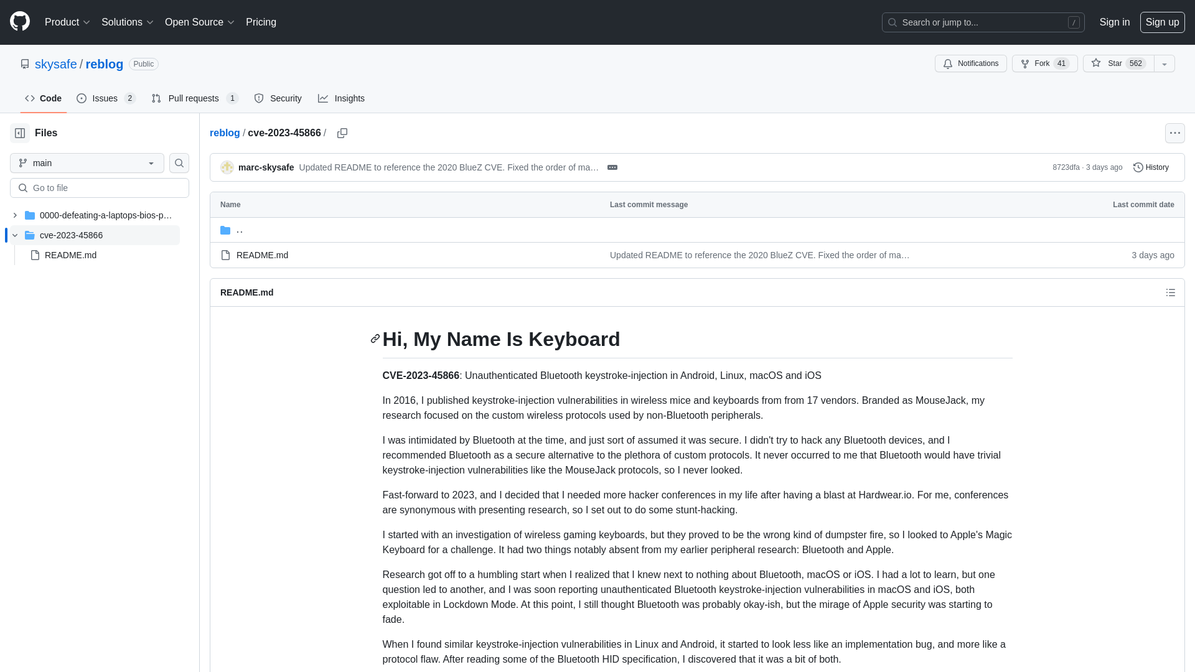Click the Issues tab bug icon
1195x672 pixels.
82,98
